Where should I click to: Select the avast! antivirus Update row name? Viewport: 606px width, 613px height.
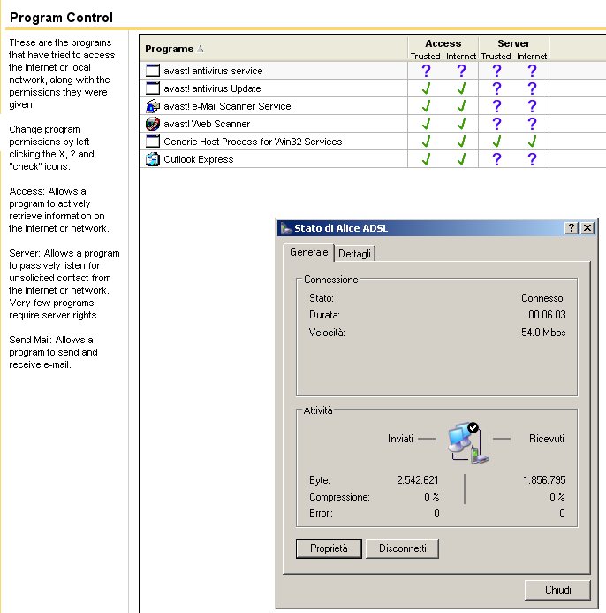click(x=212, y=88)
